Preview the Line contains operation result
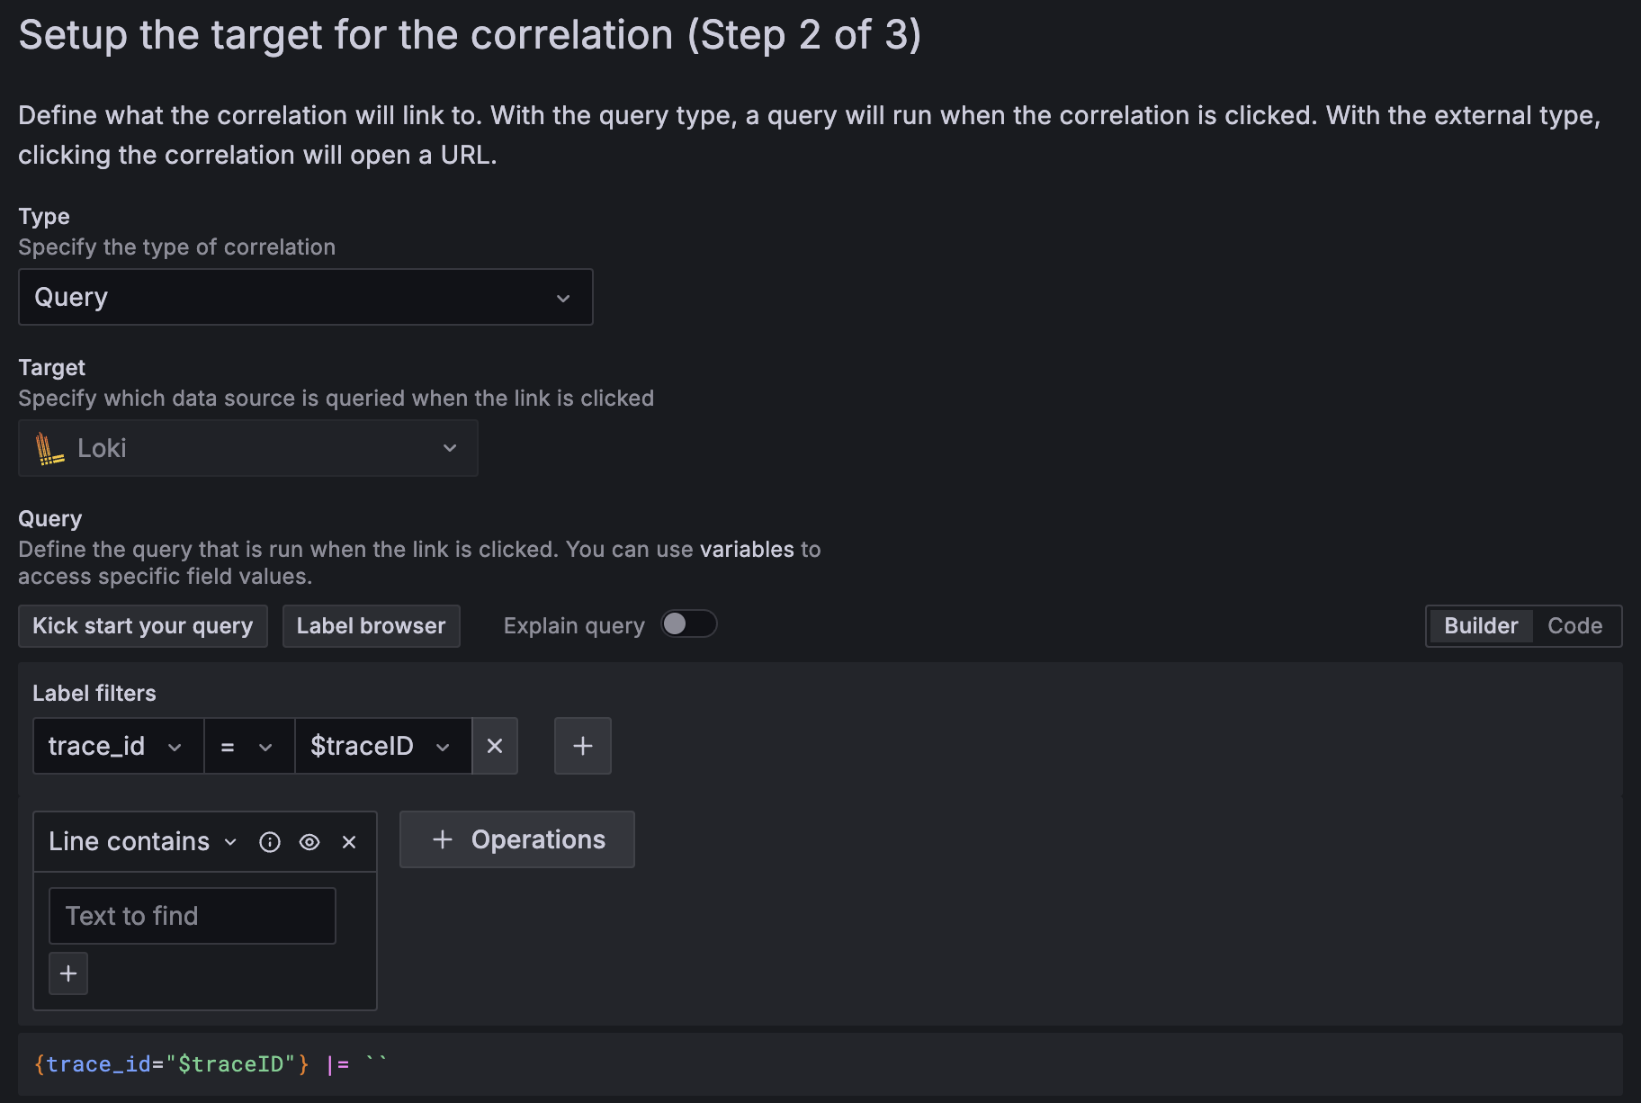This screenshot has width=1641, height=1103. click(309, 842)
